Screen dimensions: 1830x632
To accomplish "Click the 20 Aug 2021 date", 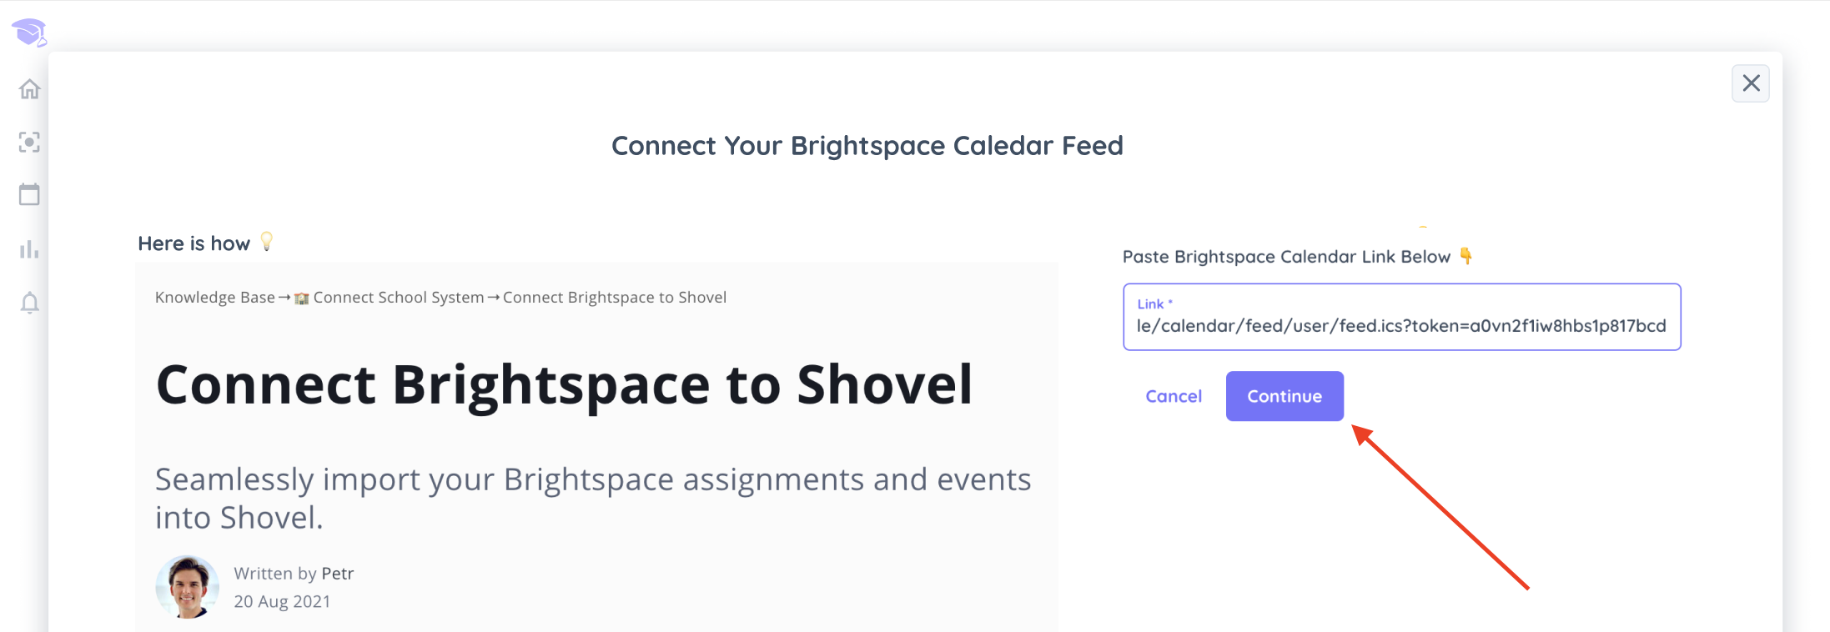I will coord(282,601).
